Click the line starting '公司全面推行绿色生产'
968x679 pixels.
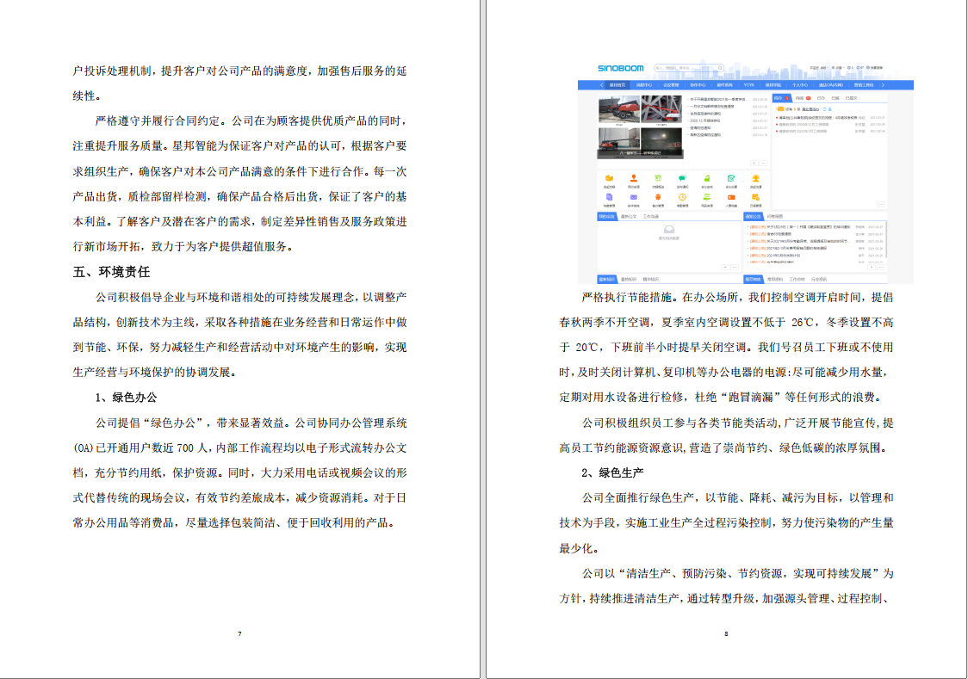pyautogui.click(x=737, y=498)
